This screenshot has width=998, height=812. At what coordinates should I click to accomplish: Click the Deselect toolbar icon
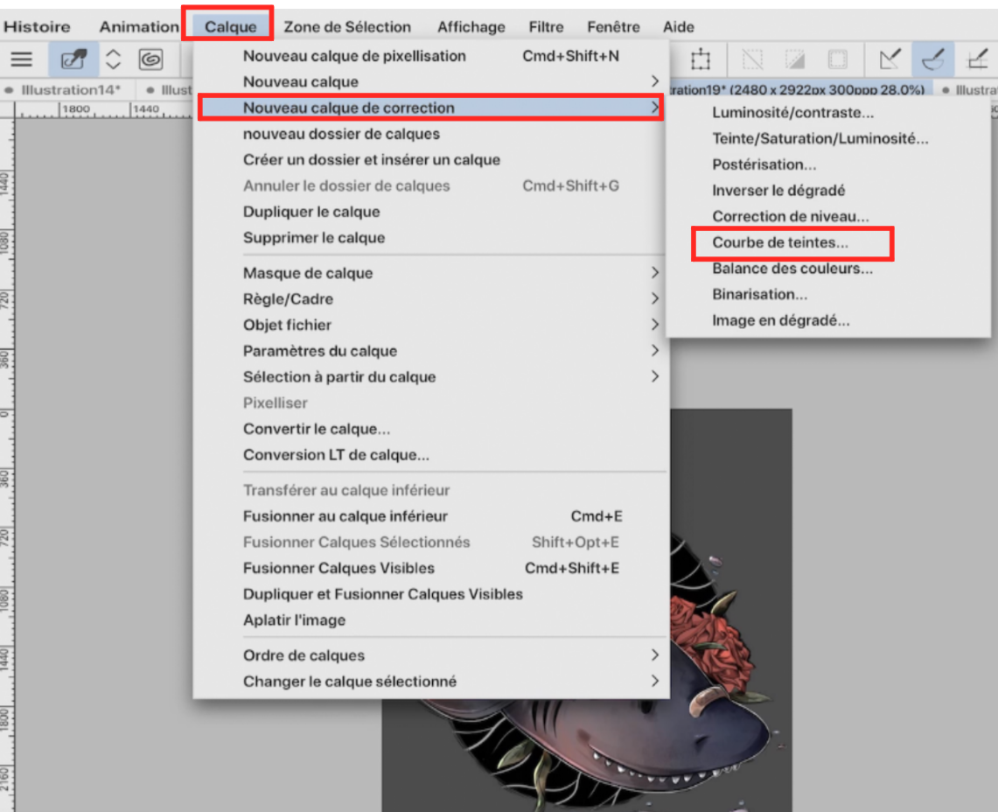752,59
